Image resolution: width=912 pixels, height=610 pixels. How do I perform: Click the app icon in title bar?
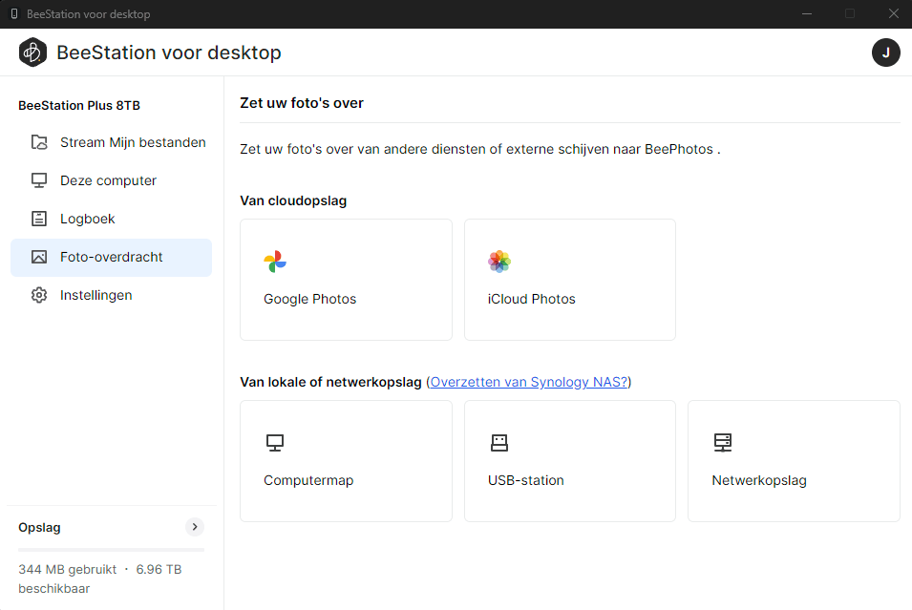point(14,14)
